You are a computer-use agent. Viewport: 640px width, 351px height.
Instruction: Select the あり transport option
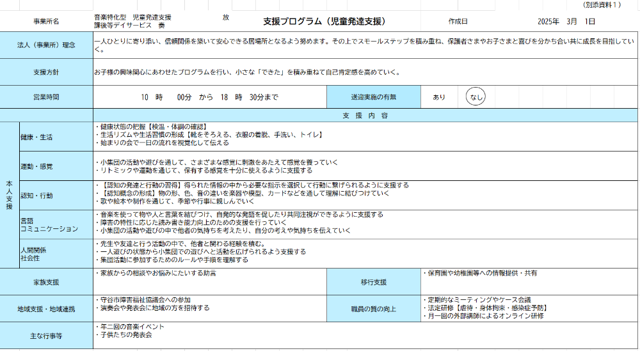click(439, 97)
